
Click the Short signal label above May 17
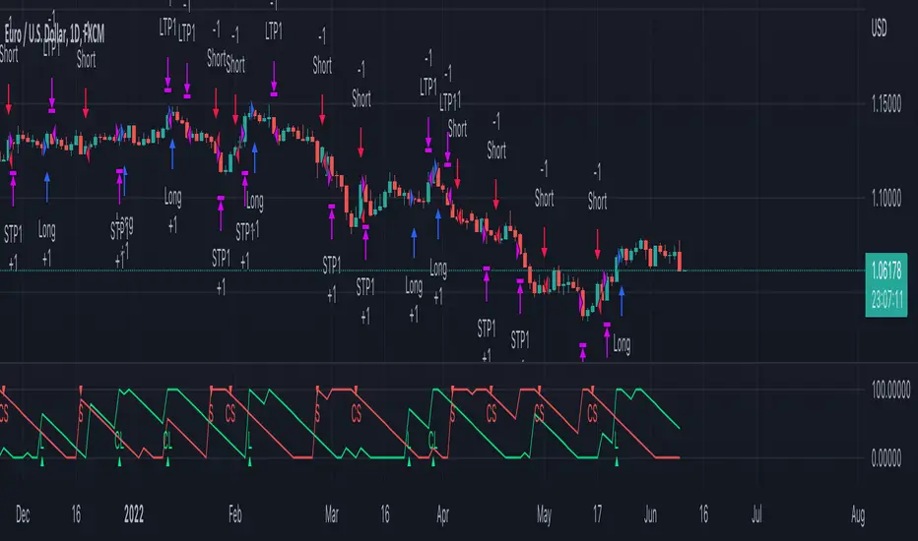point(597,202)
